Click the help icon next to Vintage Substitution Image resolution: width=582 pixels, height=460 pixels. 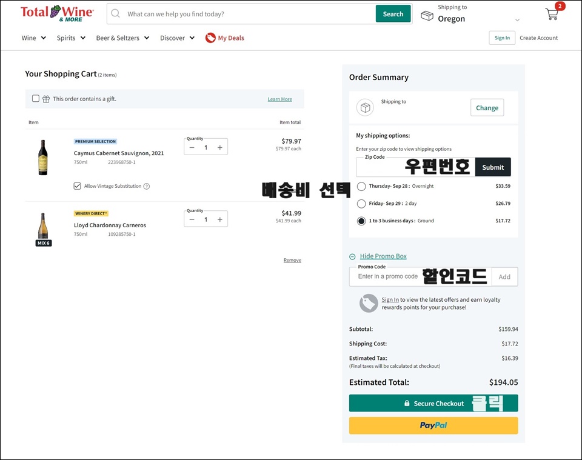click(147, 186)
